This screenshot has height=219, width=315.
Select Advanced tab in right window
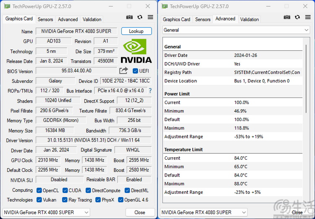pyautogui.click(x=226, y=18)
